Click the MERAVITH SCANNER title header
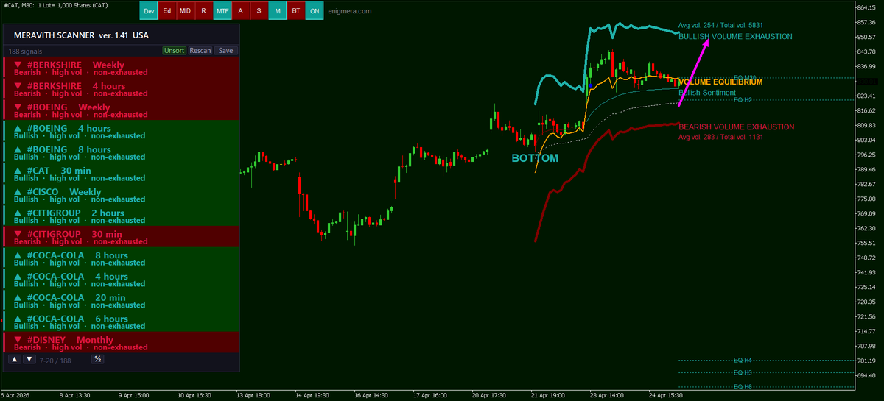Viewport: 884px width, 401px height. [80, 35]
